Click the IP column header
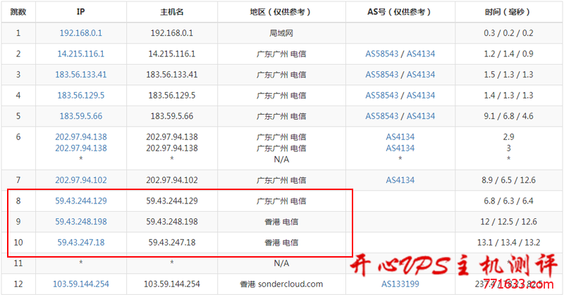The image size is (564, 297). (81, 12)
